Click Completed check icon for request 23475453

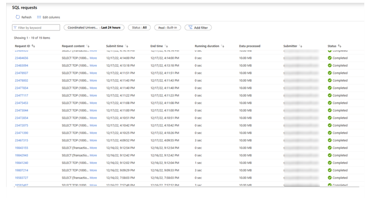[x=330, y=103]
